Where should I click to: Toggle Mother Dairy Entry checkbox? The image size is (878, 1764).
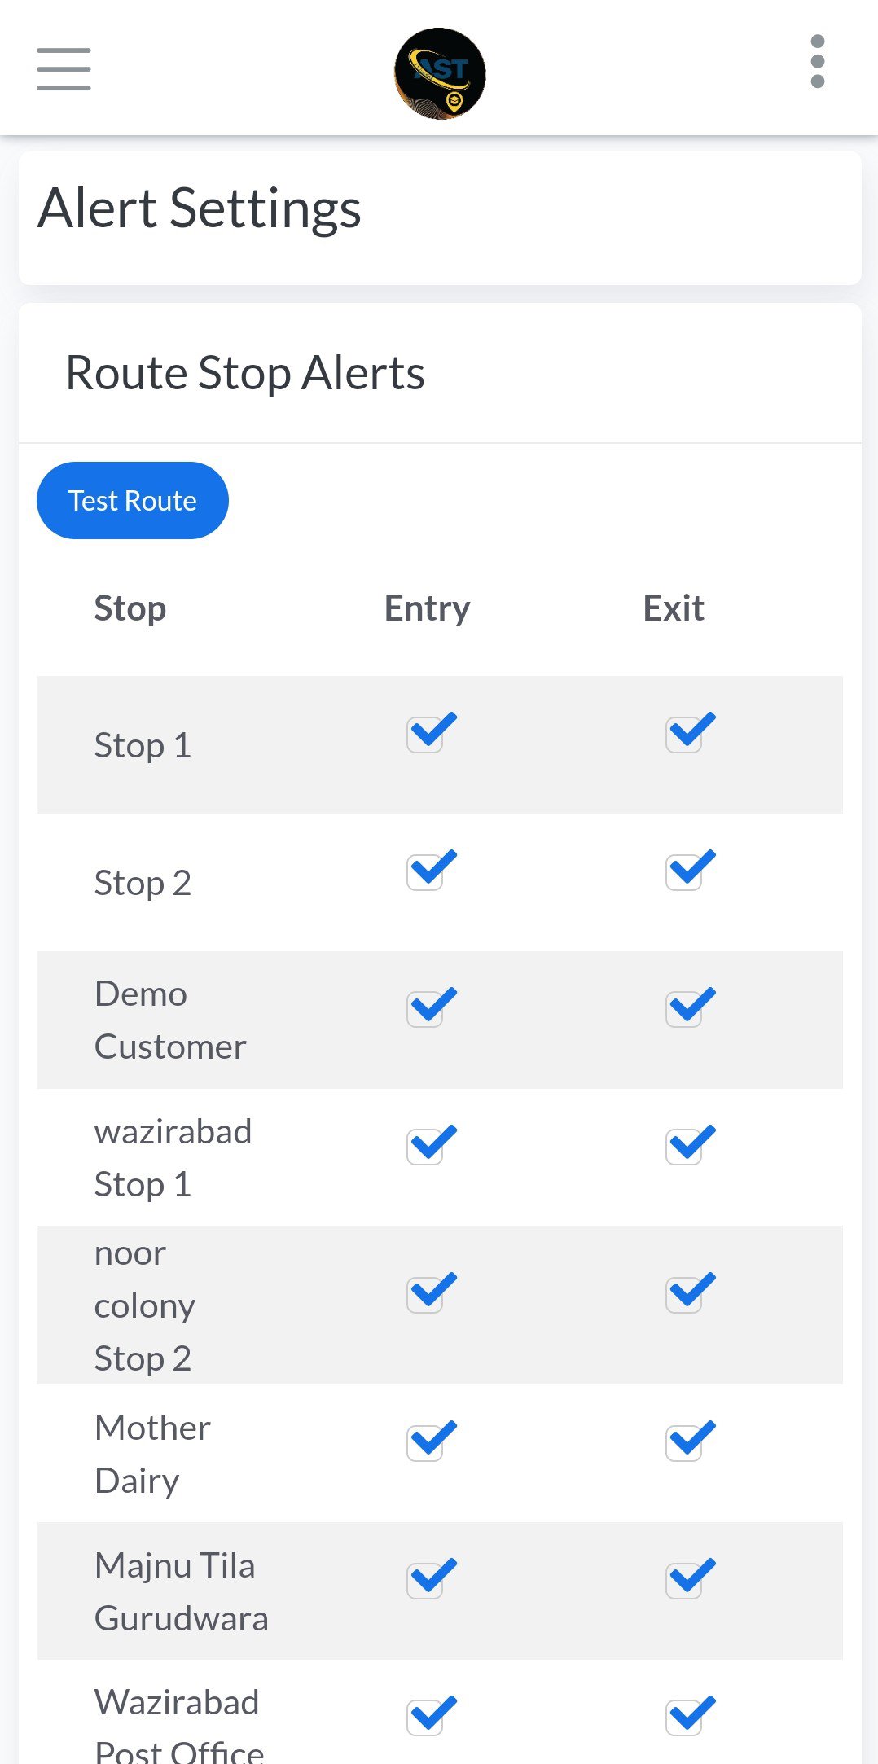tap(426, 1443)
